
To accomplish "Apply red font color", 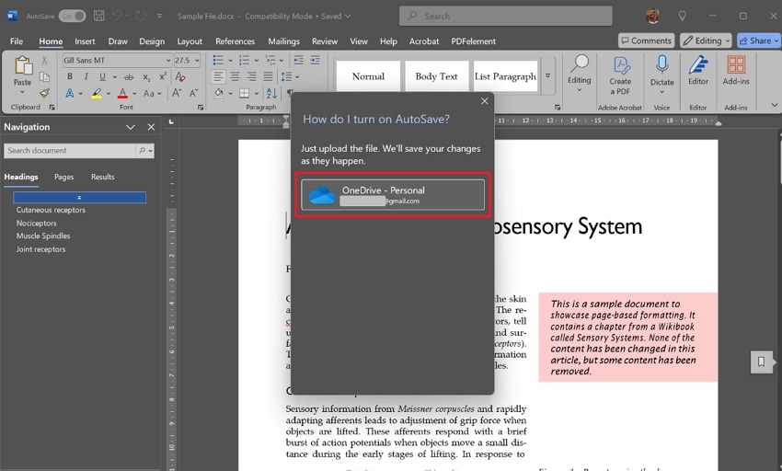I will click(x=122, y=93).
